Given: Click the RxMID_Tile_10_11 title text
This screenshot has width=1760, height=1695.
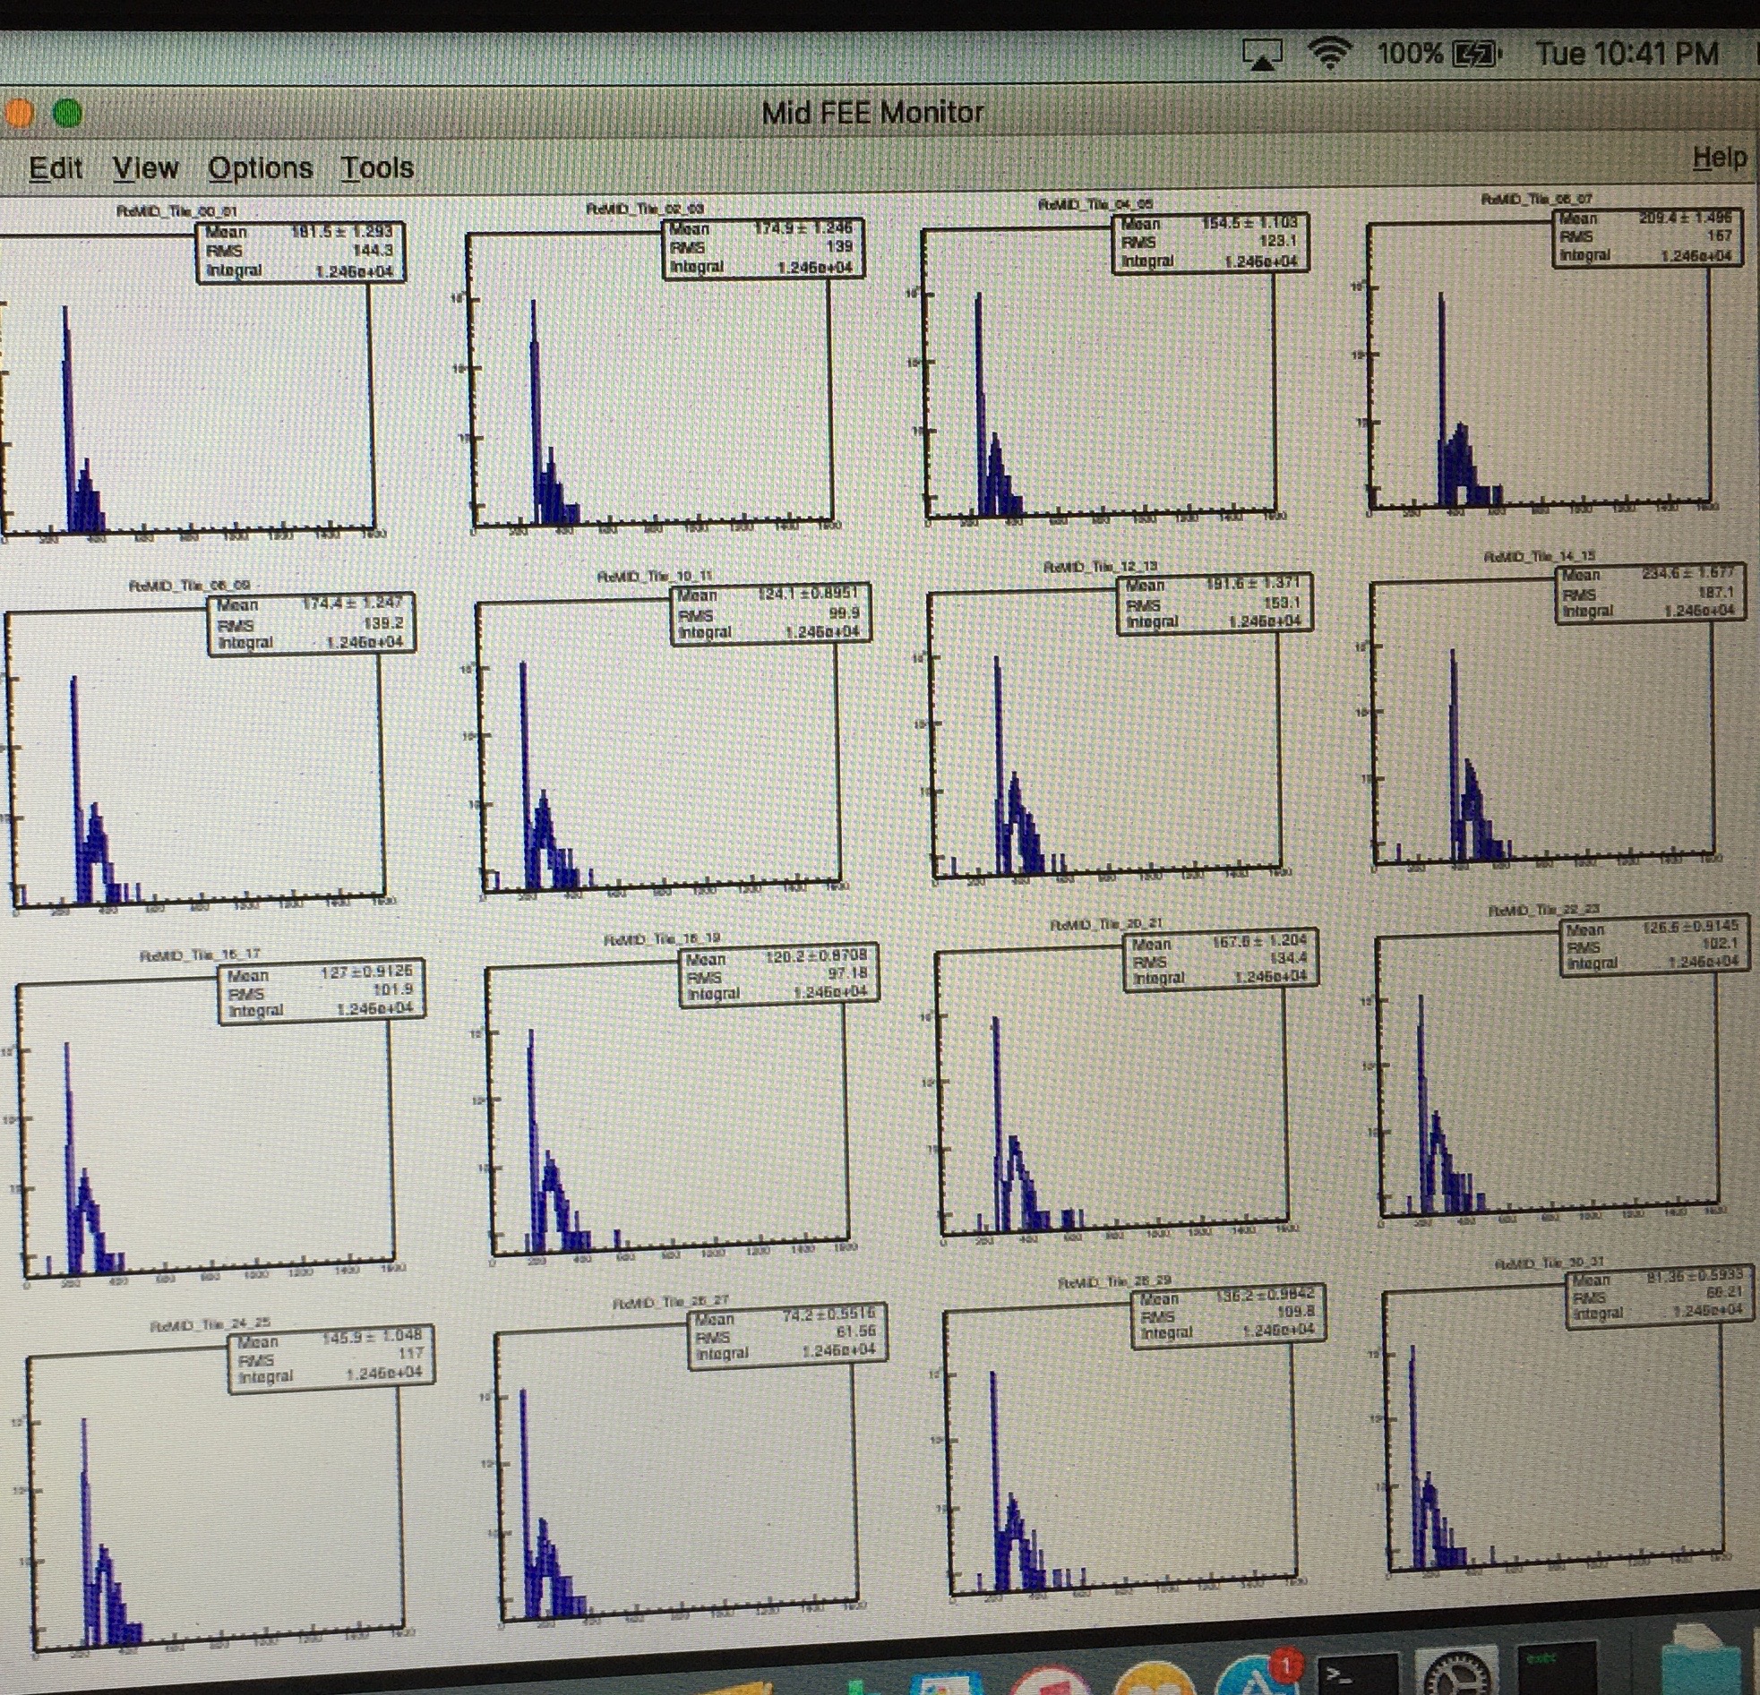Looking at the screenshot, I should 656,576.
